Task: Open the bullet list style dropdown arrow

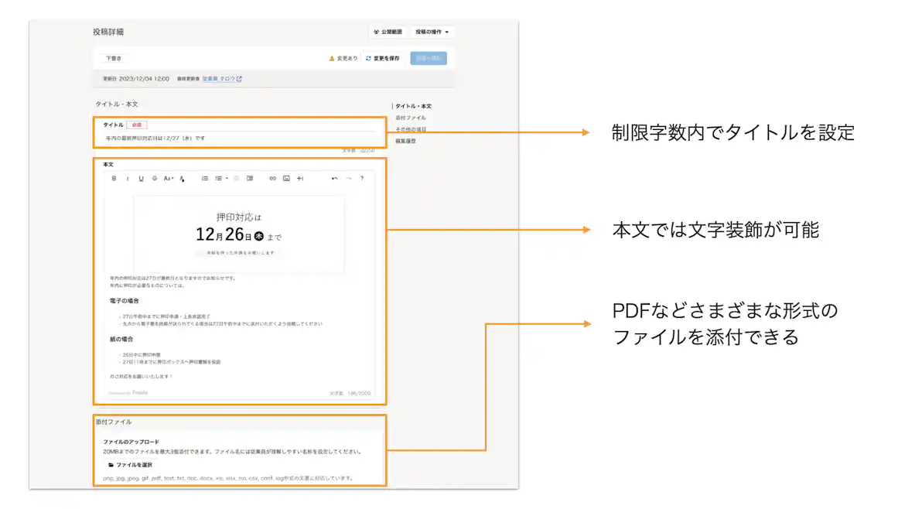Action: (226, 179)
